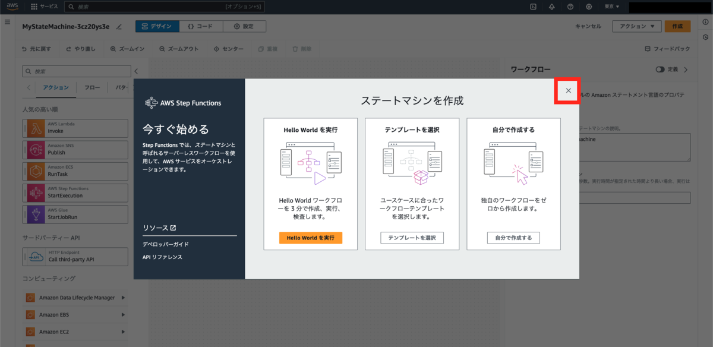Image resolution: width=713 pixels, height=347 pixels.
Task: Click the 自分で作成する button
Action: point(513,238)
